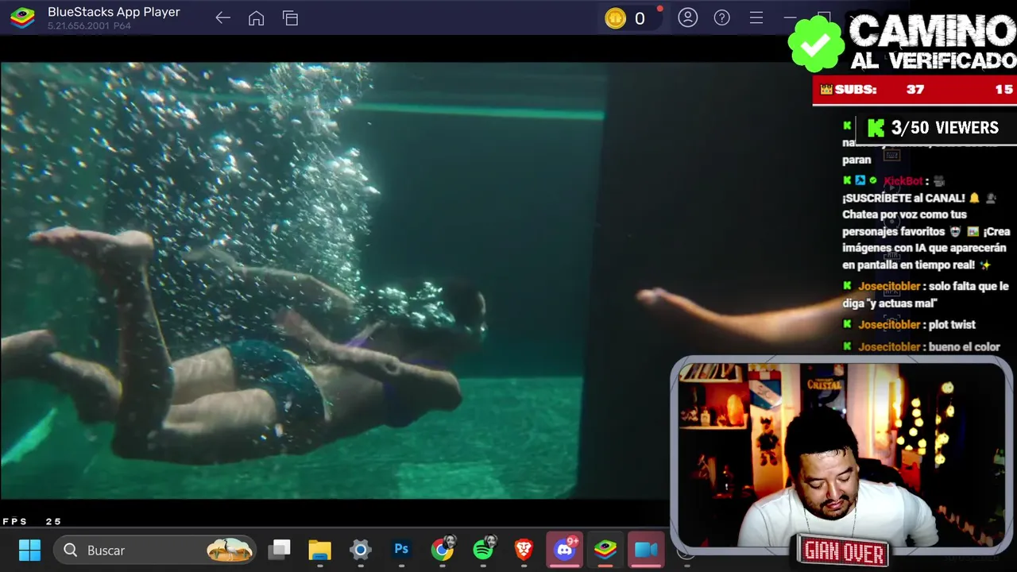This screenshot has height=572, width=1017.
Task: Click Josecitobler's 'solo falta que le diga' message
Action: (x=926, y=295)
